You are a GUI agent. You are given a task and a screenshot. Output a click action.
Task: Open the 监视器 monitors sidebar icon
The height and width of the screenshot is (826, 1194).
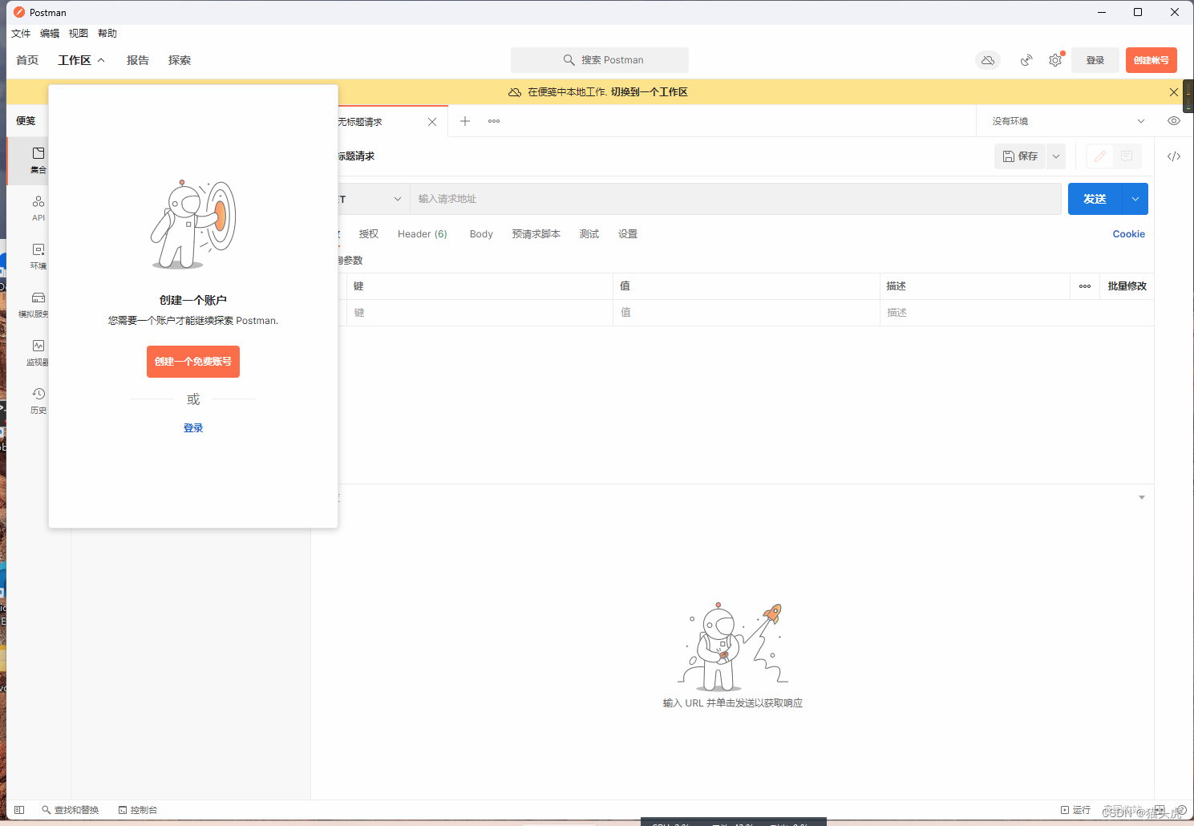(x=38, y=352)
